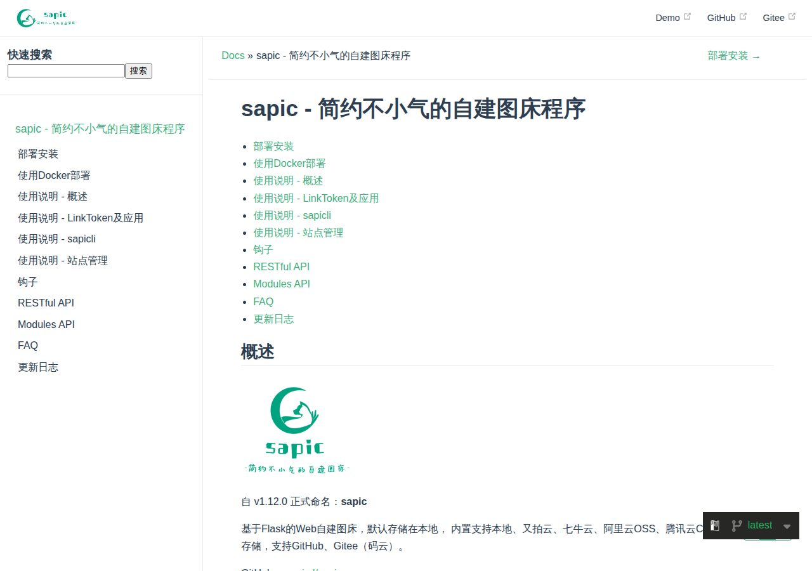Open 使用说明 - sapicli in the sidebar
The height and width of the screenshot is (571, 812).
pos(56,239)
